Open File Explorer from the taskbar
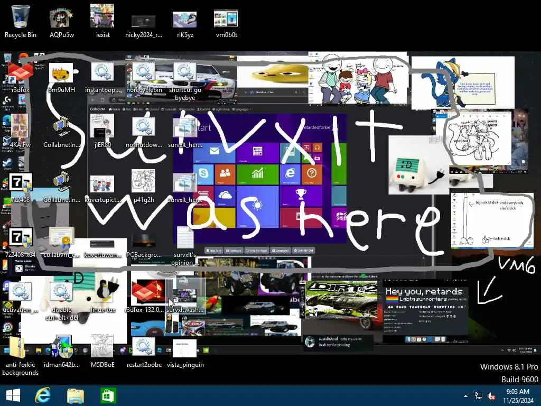The width and height of the screenshot is (541, 406). click(75, 395)
